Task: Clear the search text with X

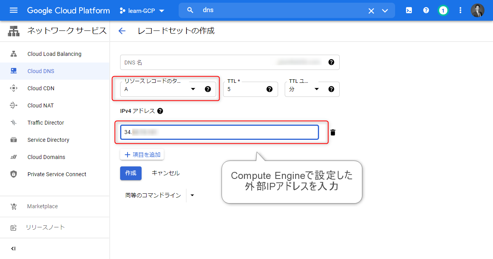Action: (371, 11)
